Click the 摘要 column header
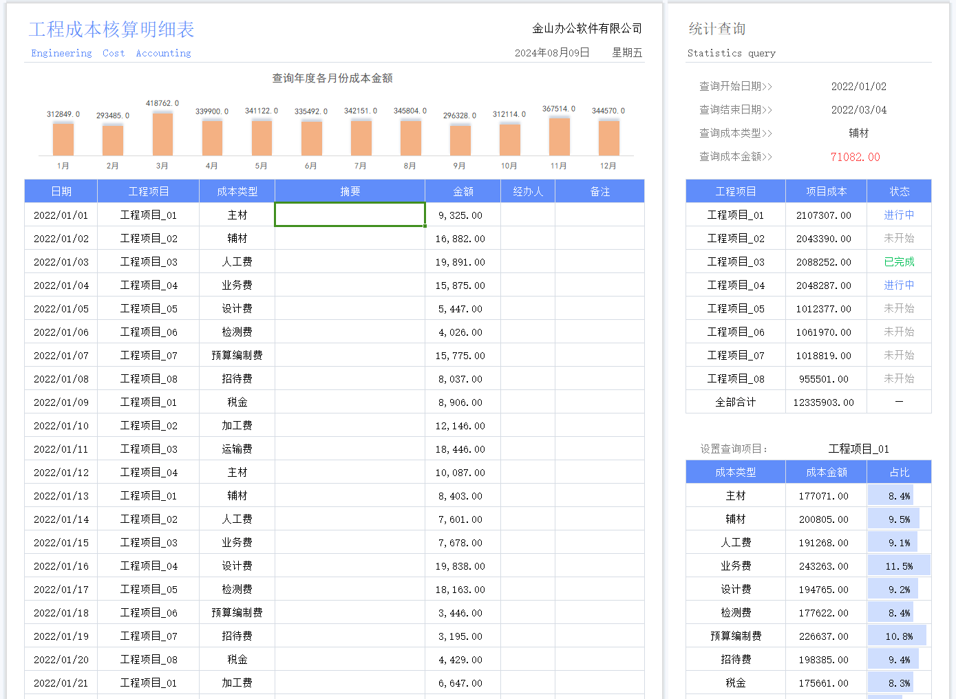 coord(350,191)
